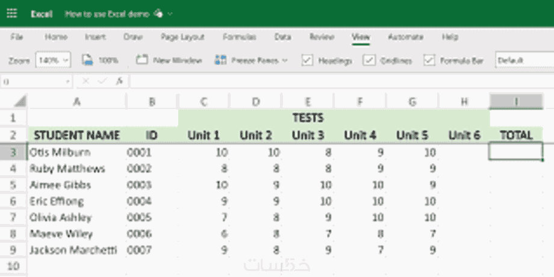This screenshot has height=277, width=554.
Task: Select column C header
Action: pos(204,102)
